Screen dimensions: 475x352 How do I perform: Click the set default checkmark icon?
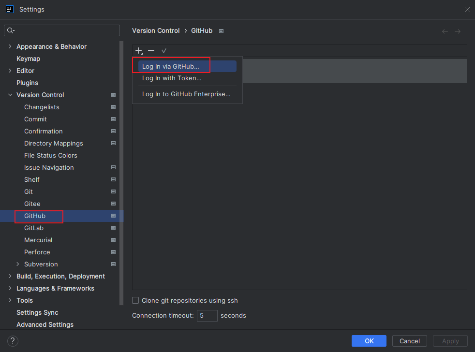pyautogui.click(x=164, y=51)
